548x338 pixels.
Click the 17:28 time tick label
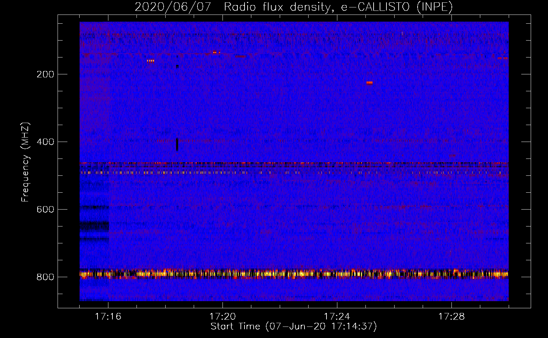[x=451, y=317]
